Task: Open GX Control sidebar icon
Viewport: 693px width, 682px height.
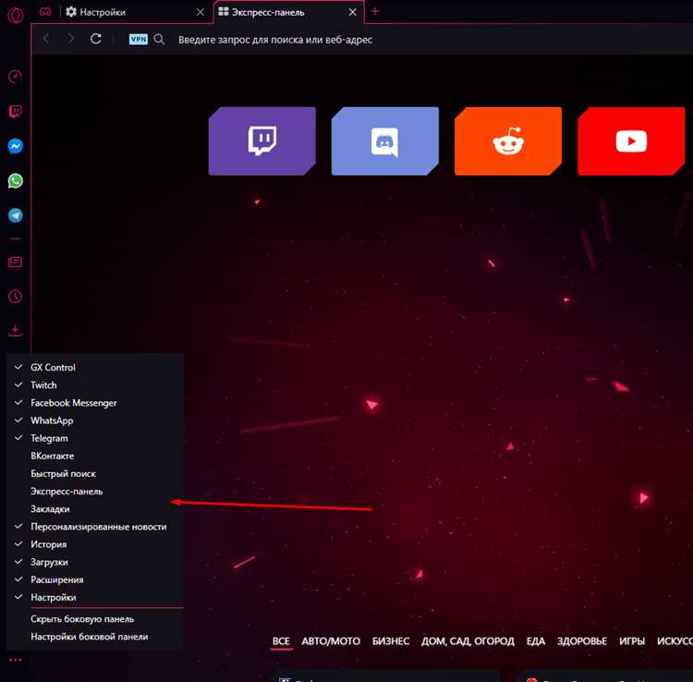Action: 16,77
